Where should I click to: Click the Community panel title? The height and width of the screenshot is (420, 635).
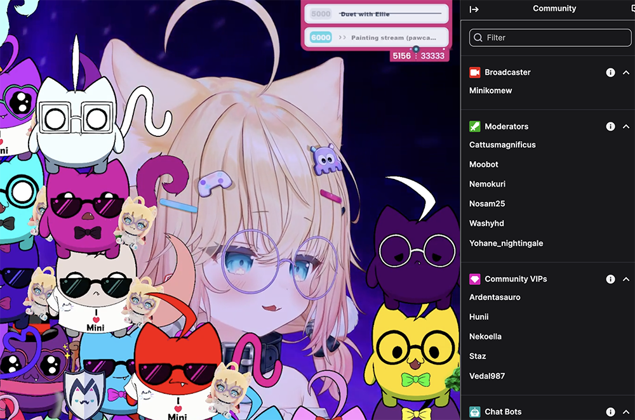(x=554, y=8)
